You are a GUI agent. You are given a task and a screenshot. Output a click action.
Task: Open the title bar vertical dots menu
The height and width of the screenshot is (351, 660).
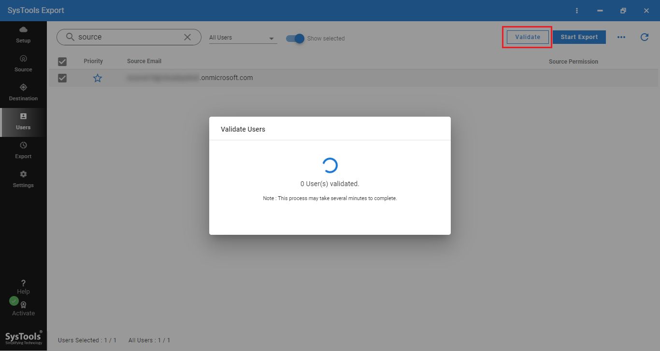pos(576,11)
